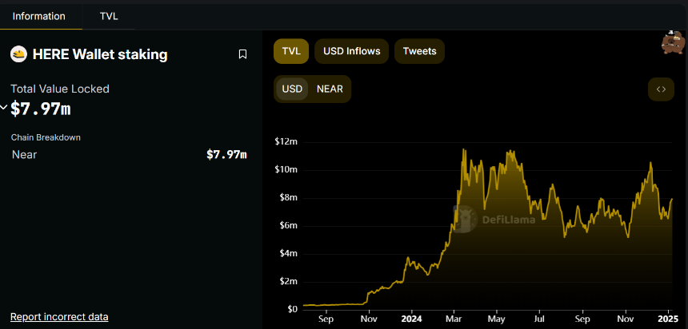Click the HERE Wallet staking logo
This screenshot has width=688, height=329.
point(18,54)
